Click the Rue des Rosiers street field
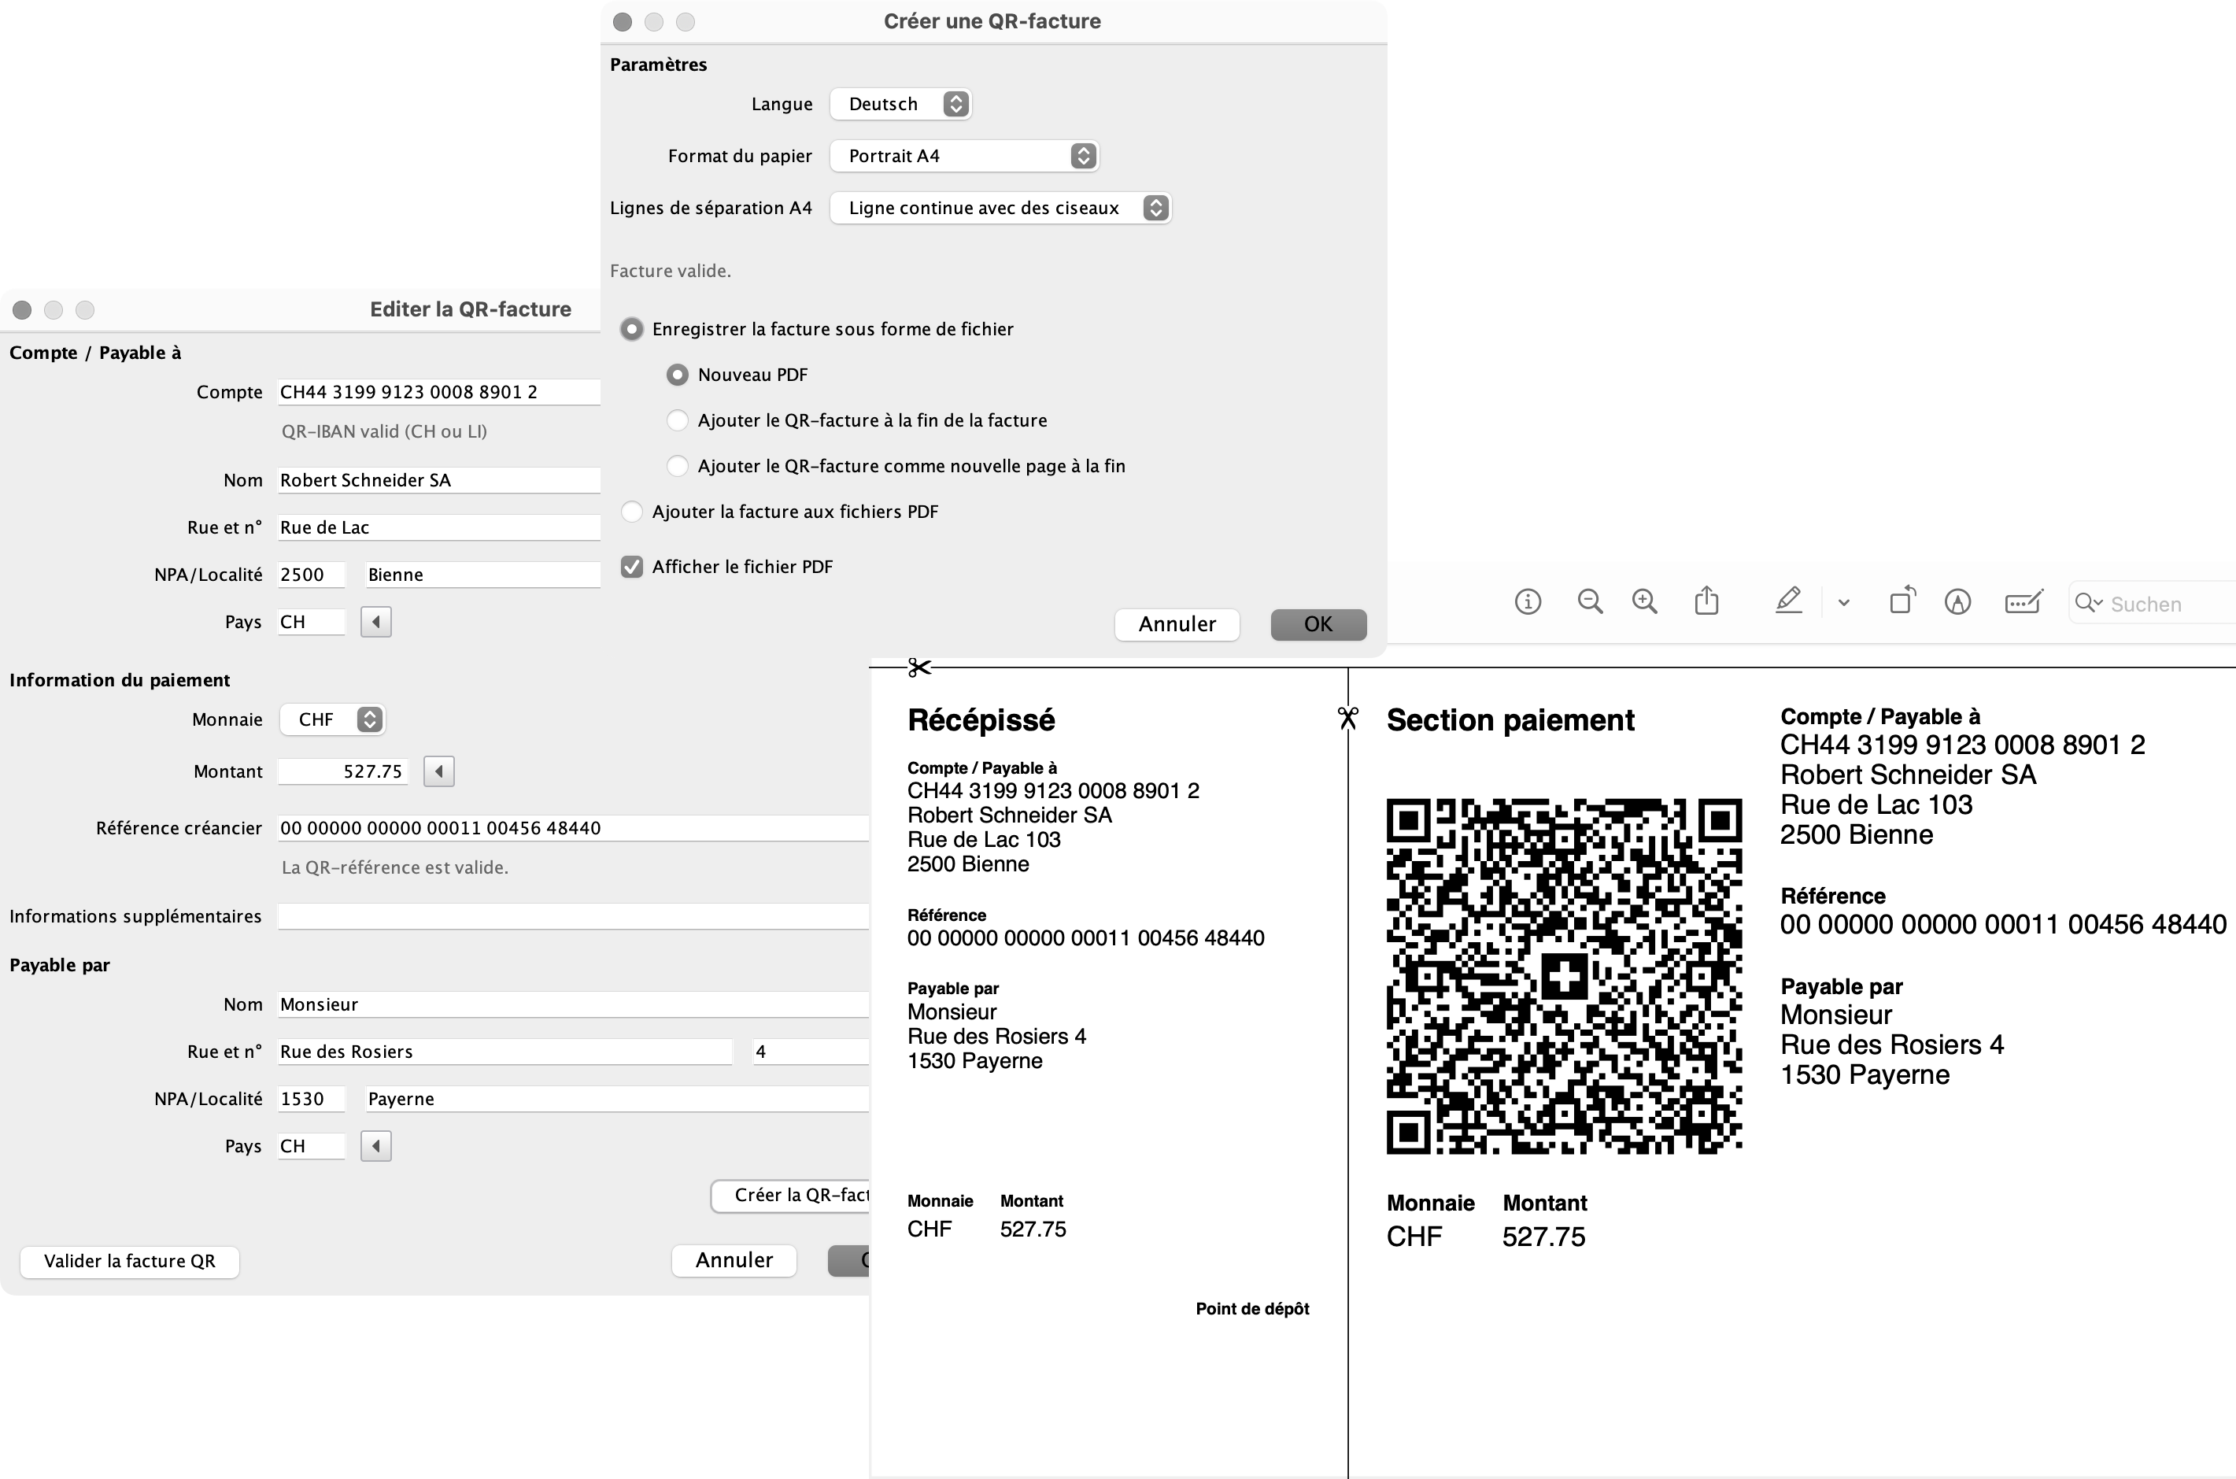 [504, 1052]
